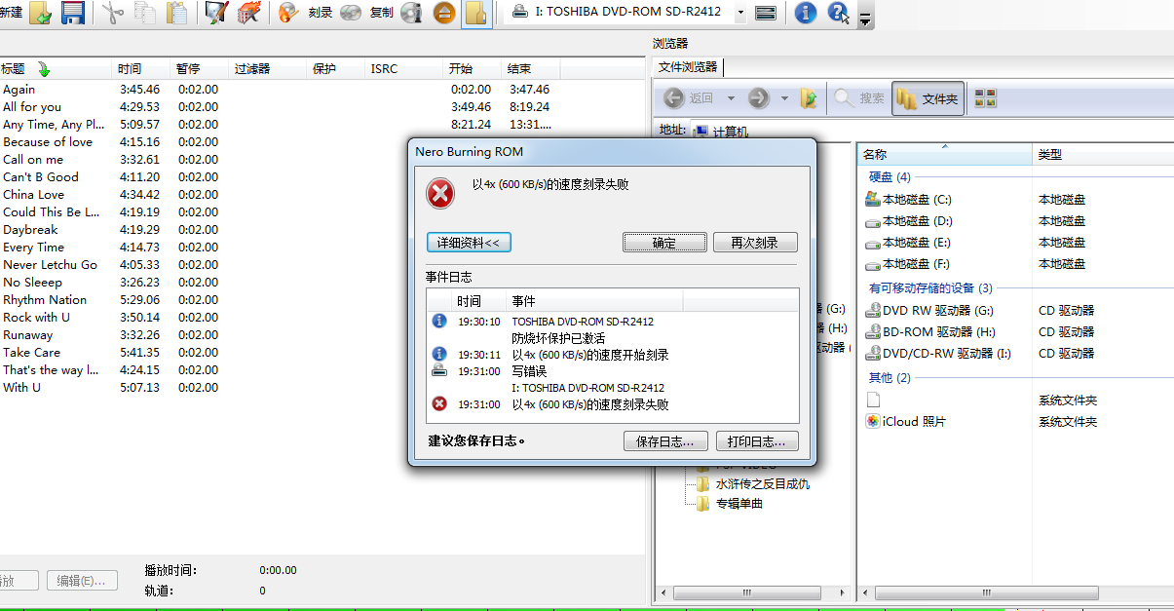Click the Cut scissors icon in the toolbar
The width and height of the screenshot is (1174, 611).
(113, 13)
